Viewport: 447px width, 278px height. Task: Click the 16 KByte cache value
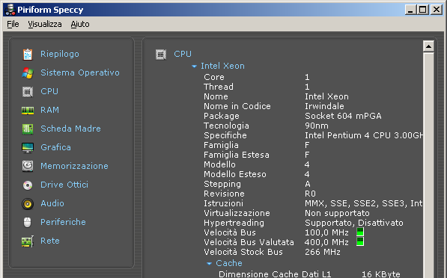click(381, 274)
